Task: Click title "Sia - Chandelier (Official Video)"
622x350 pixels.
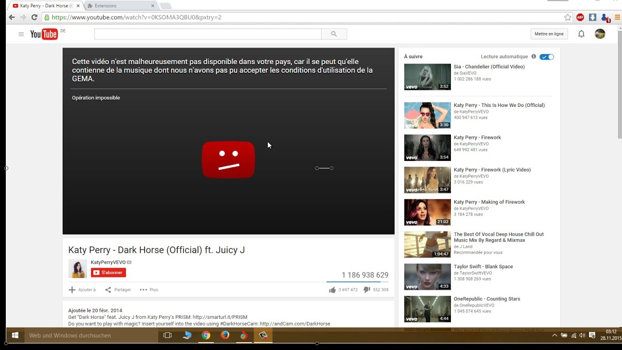Action: (489, 67)
